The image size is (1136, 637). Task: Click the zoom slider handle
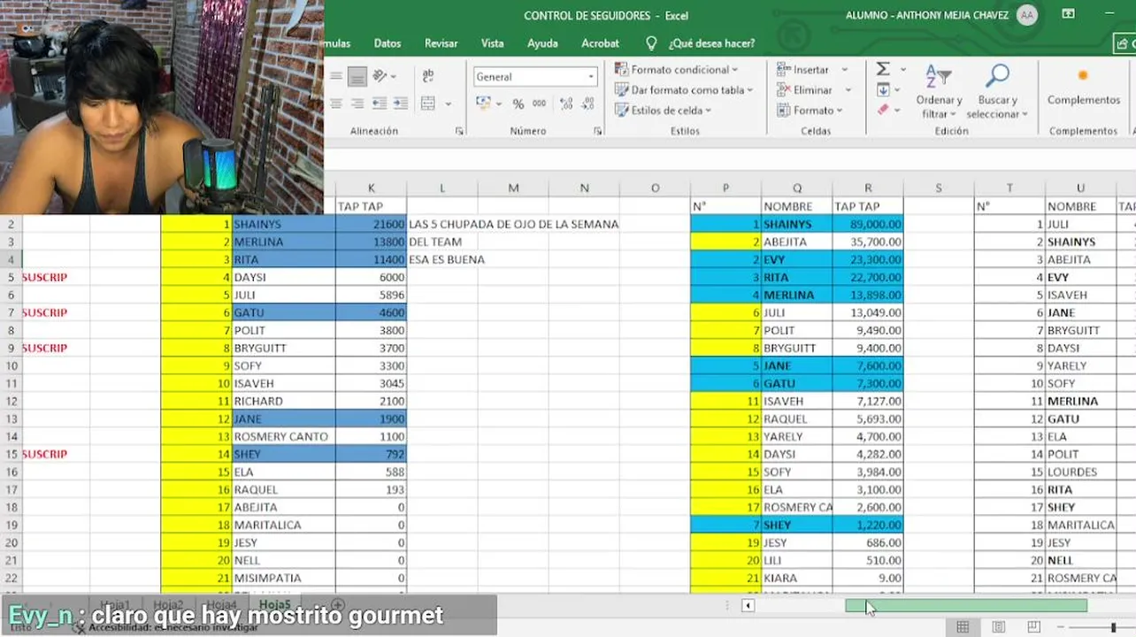click(1113, 627)
